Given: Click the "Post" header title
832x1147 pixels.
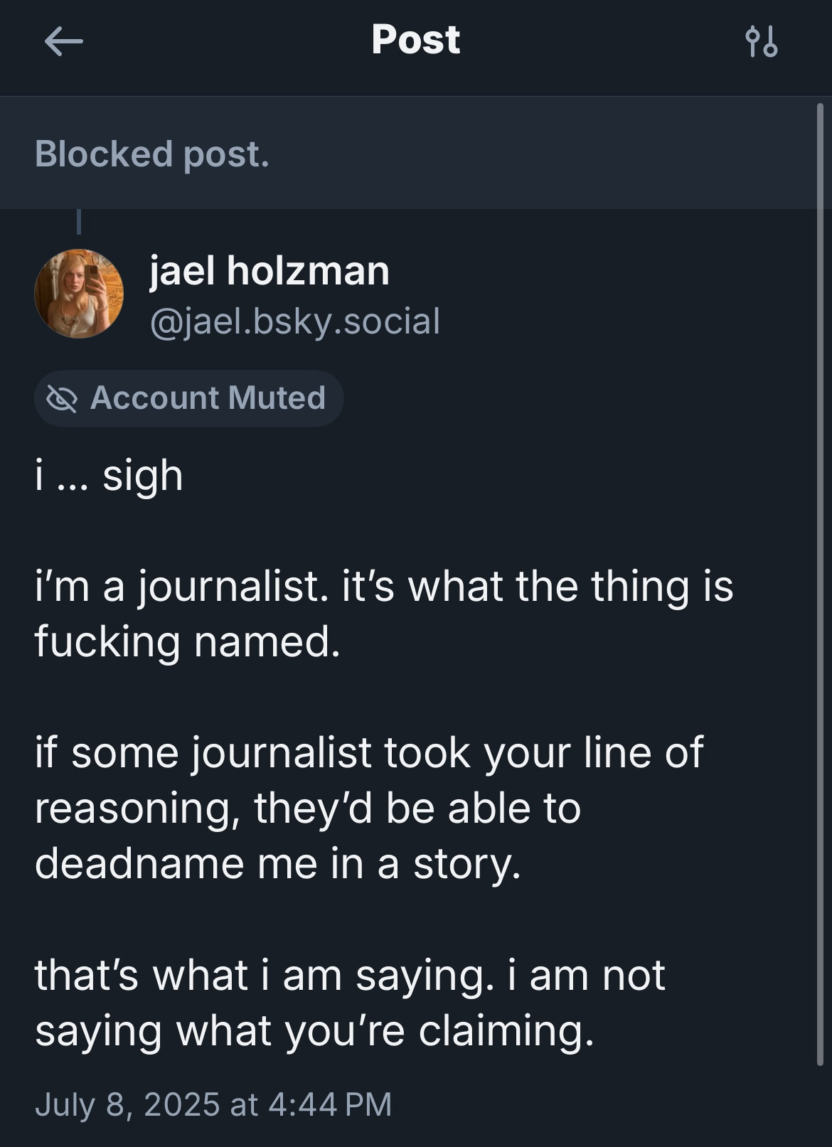Looking at the screenshot, I should 415,40.
